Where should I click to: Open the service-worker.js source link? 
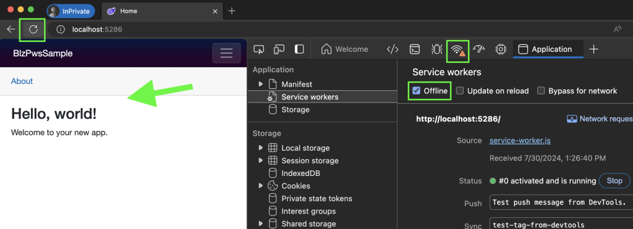(520, 141)
